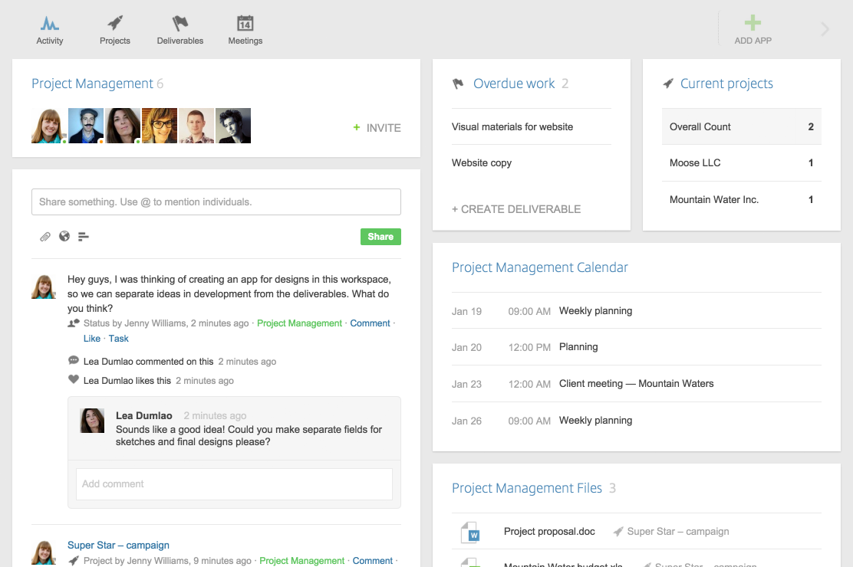Click the paperclip attach file icon
853x567 pixels.
(x=45, y=237)
